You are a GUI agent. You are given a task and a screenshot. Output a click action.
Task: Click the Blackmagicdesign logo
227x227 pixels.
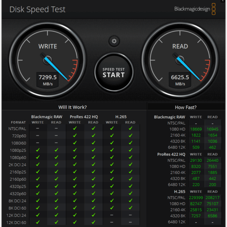point(195,9)
